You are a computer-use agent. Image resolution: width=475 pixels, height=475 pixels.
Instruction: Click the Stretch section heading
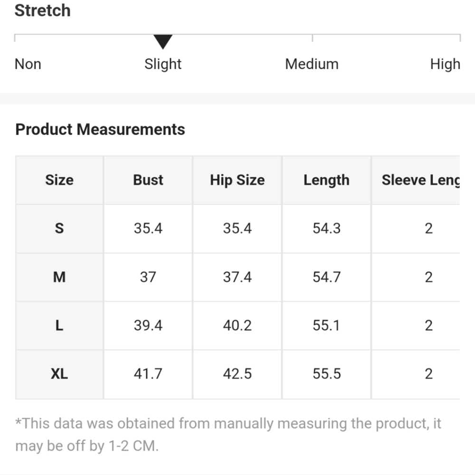click(43, 10)
